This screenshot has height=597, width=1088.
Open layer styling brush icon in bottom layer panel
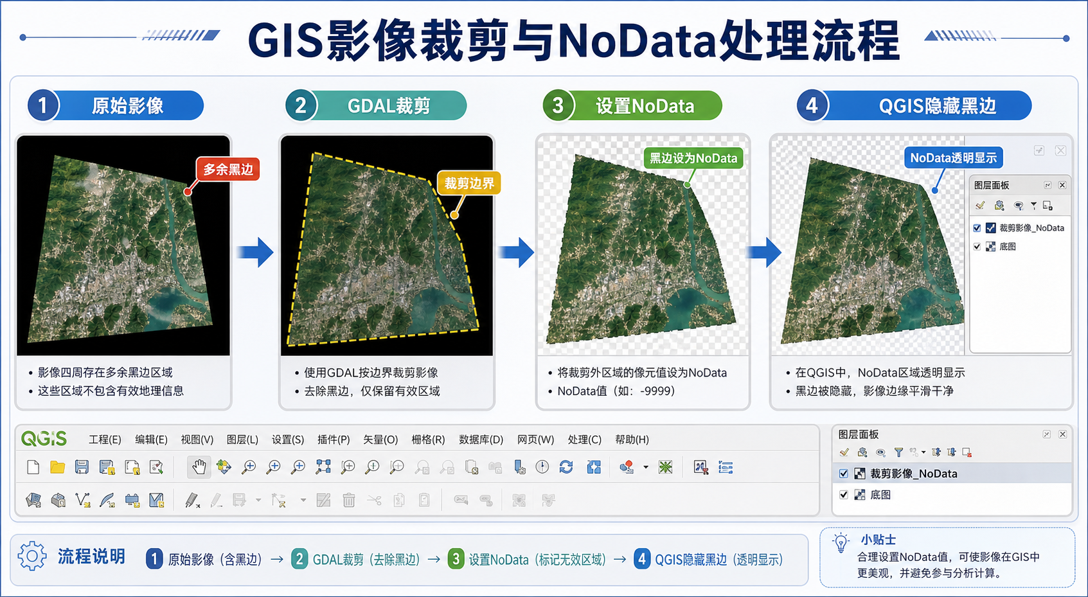click(x=844, y=452)
